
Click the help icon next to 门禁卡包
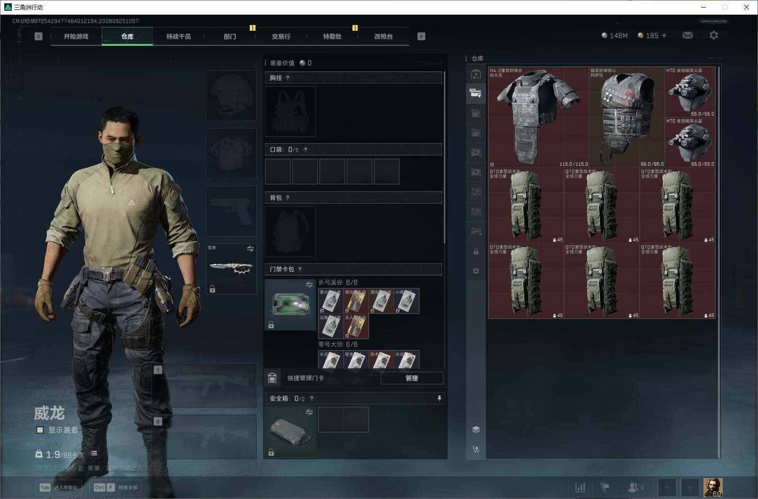(300, 269)
